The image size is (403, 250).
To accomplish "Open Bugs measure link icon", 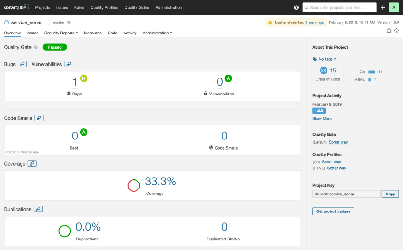I will point(22,64).
